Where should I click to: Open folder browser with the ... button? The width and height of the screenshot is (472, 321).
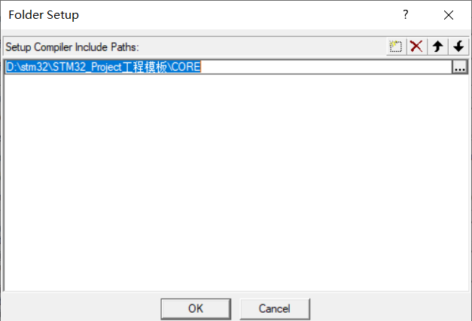[x=460, y=67]
